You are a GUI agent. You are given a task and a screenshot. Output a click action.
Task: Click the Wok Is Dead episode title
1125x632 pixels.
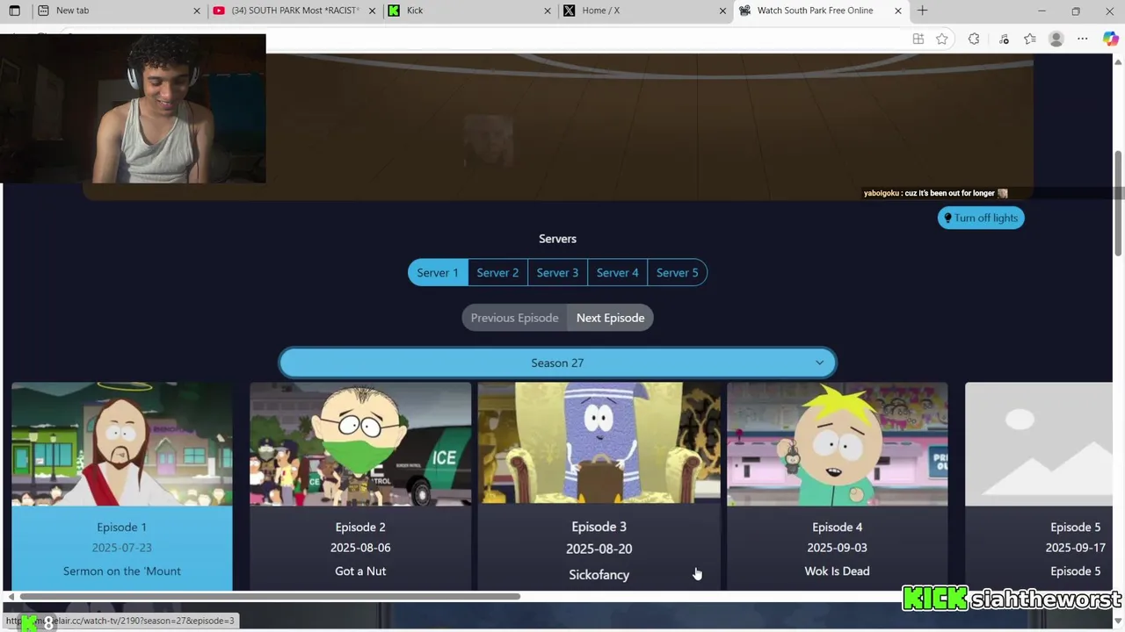coord(838,571)
